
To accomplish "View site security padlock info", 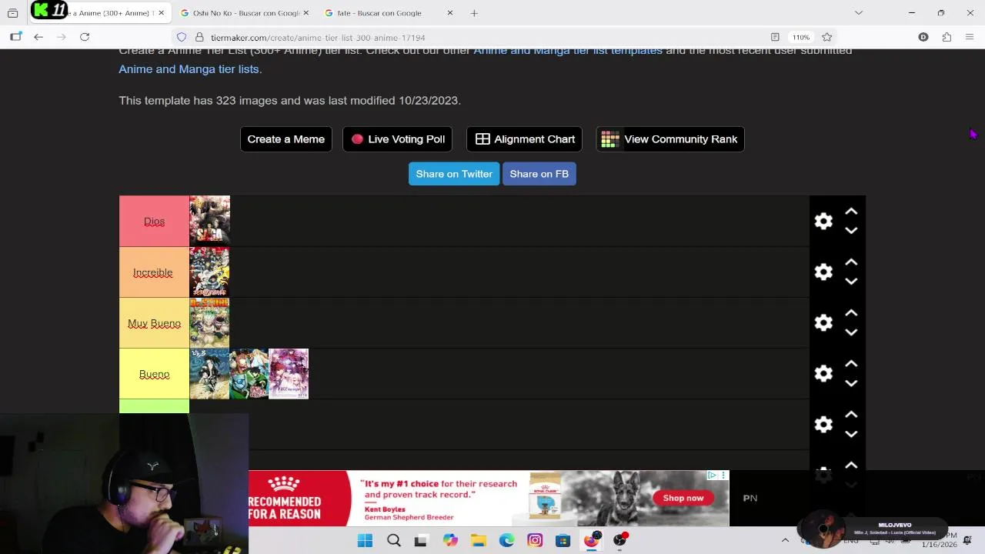I will click(x=199, y=37).
